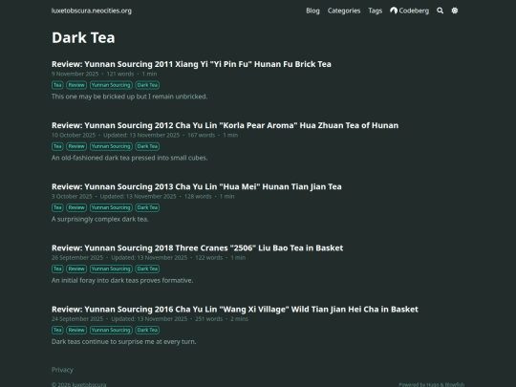Click summary 'This one may be bricked up'

pos(129,97)
